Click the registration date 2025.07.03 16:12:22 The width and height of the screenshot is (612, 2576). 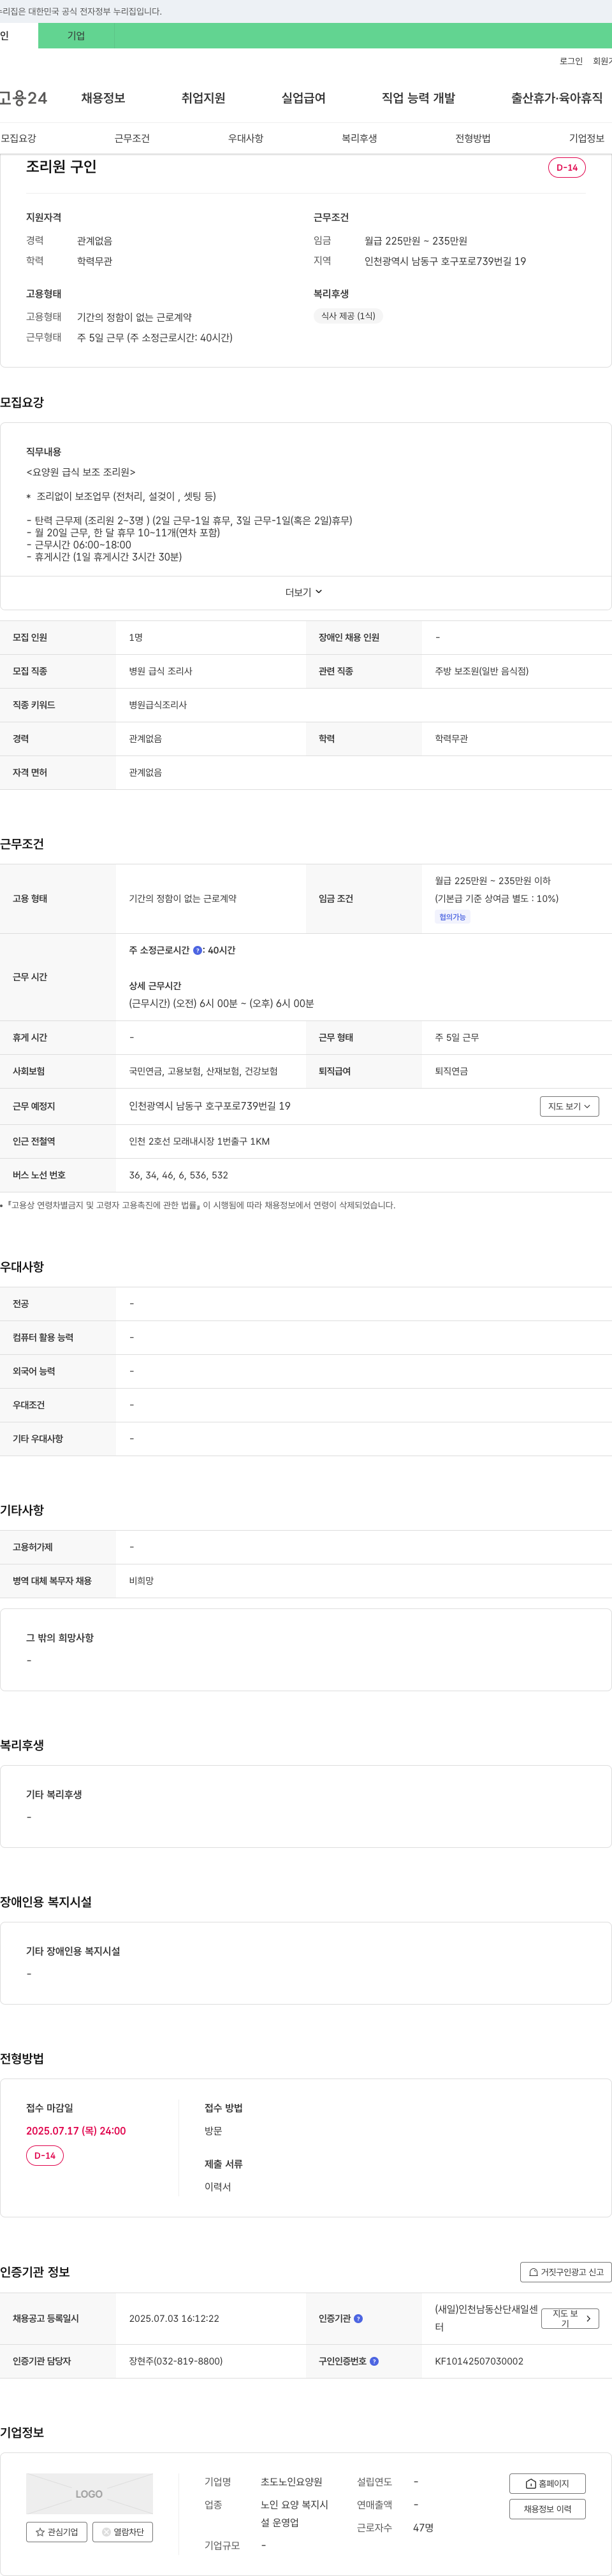point(174,2318)
